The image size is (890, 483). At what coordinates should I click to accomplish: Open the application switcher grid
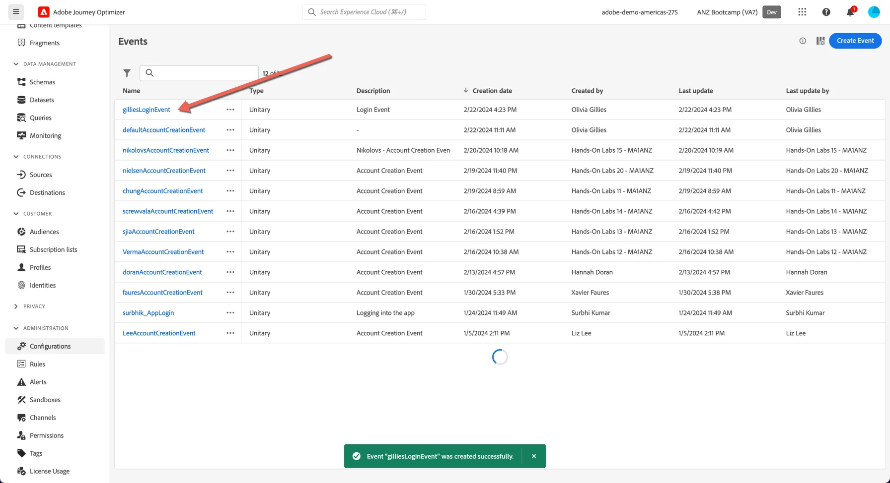click(802, 12)
